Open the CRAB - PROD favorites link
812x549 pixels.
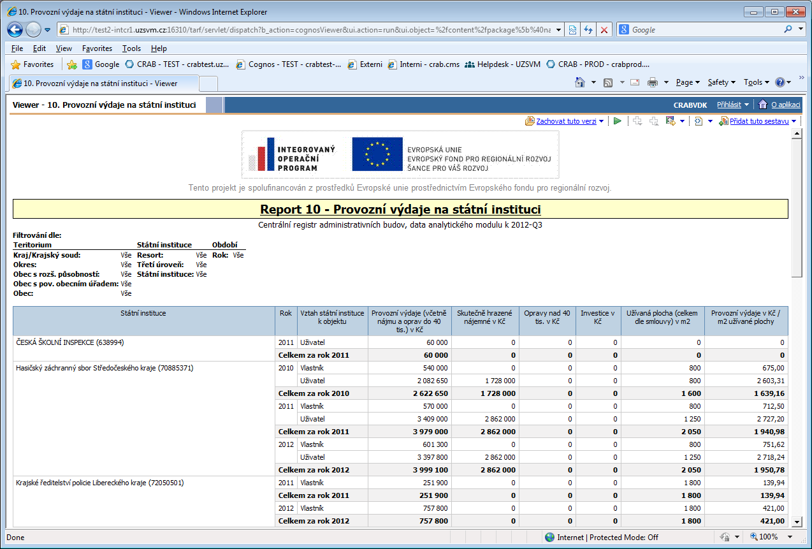point(598,64)
